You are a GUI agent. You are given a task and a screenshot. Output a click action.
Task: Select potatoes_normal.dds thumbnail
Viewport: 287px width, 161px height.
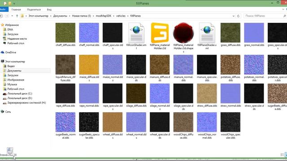tap(254, 64)
